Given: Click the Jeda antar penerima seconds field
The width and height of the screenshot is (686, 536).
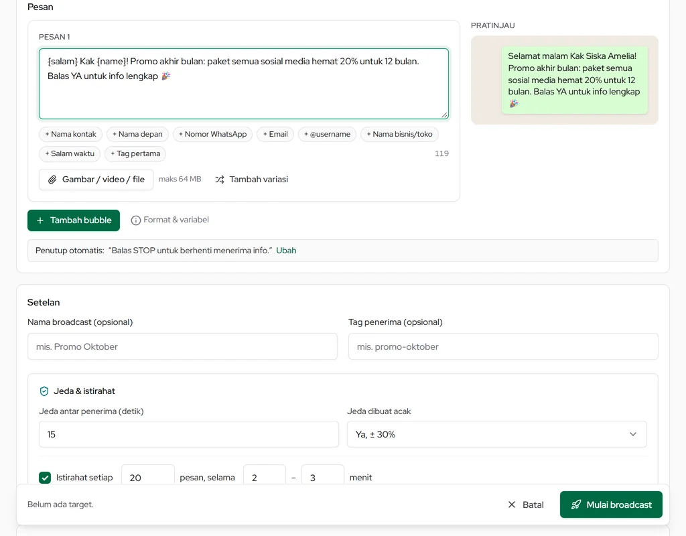Looking at the screenshot, I should tap(188, 434).
